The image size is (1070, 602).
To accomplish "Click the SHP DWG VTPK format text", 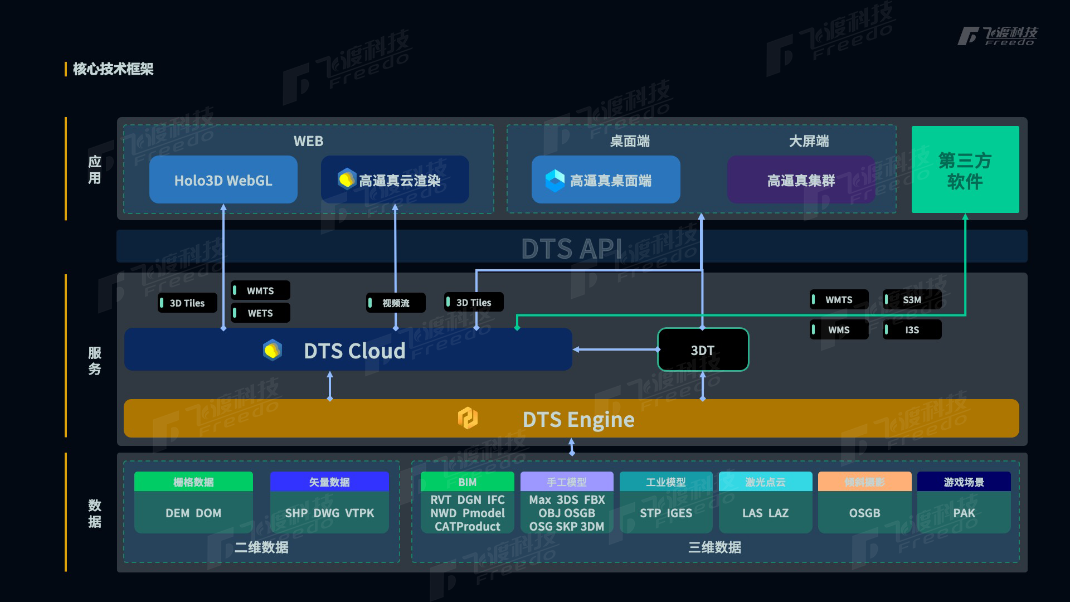I will coord(329,513).
